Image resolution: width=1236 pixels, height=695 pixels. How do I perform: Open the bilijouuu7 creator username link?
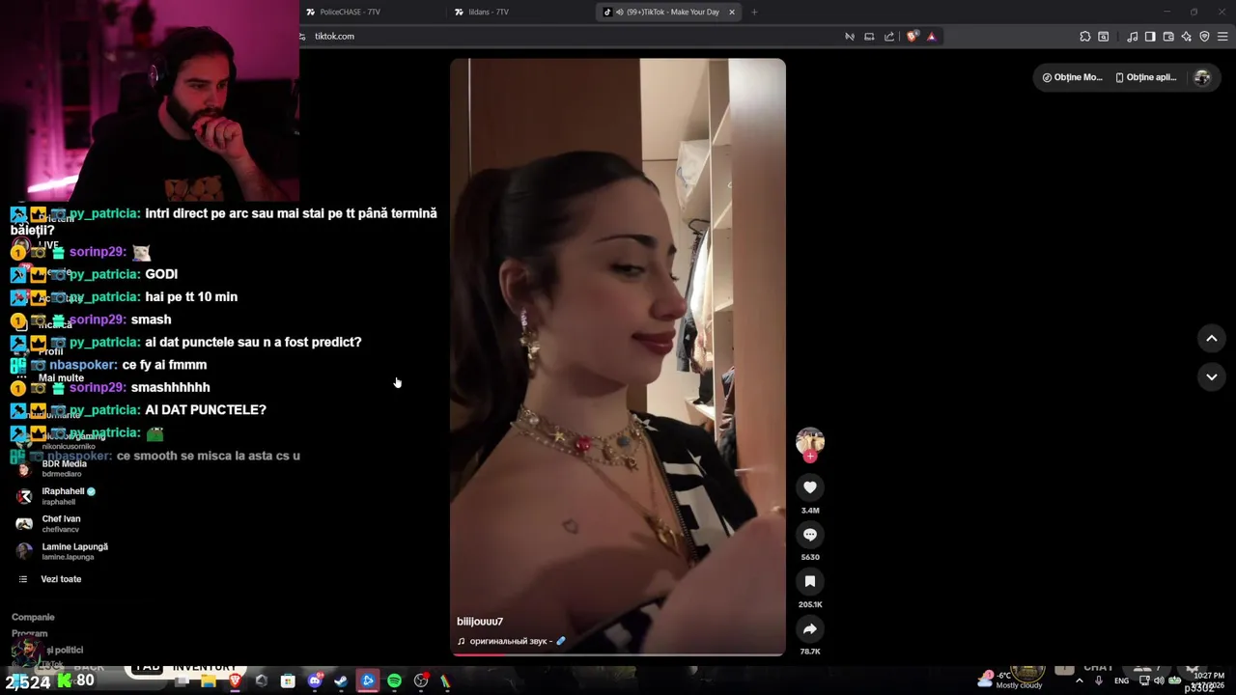(x=480, y=622)
